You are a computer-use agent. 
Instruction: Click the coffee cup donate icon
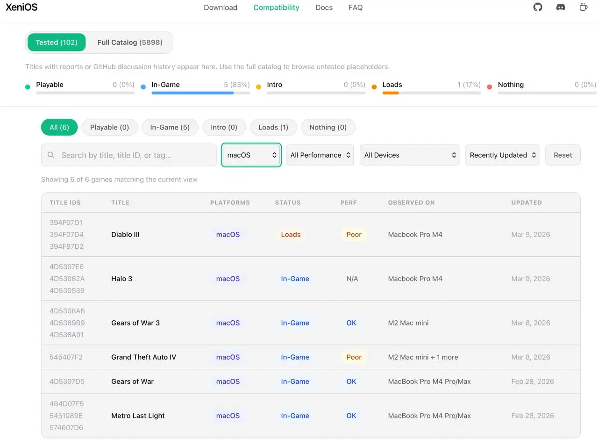584,7
